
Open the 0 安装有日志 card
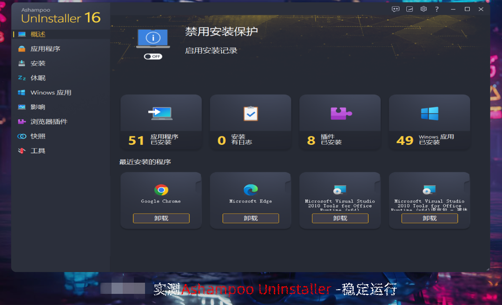click(x=251, y=123)
